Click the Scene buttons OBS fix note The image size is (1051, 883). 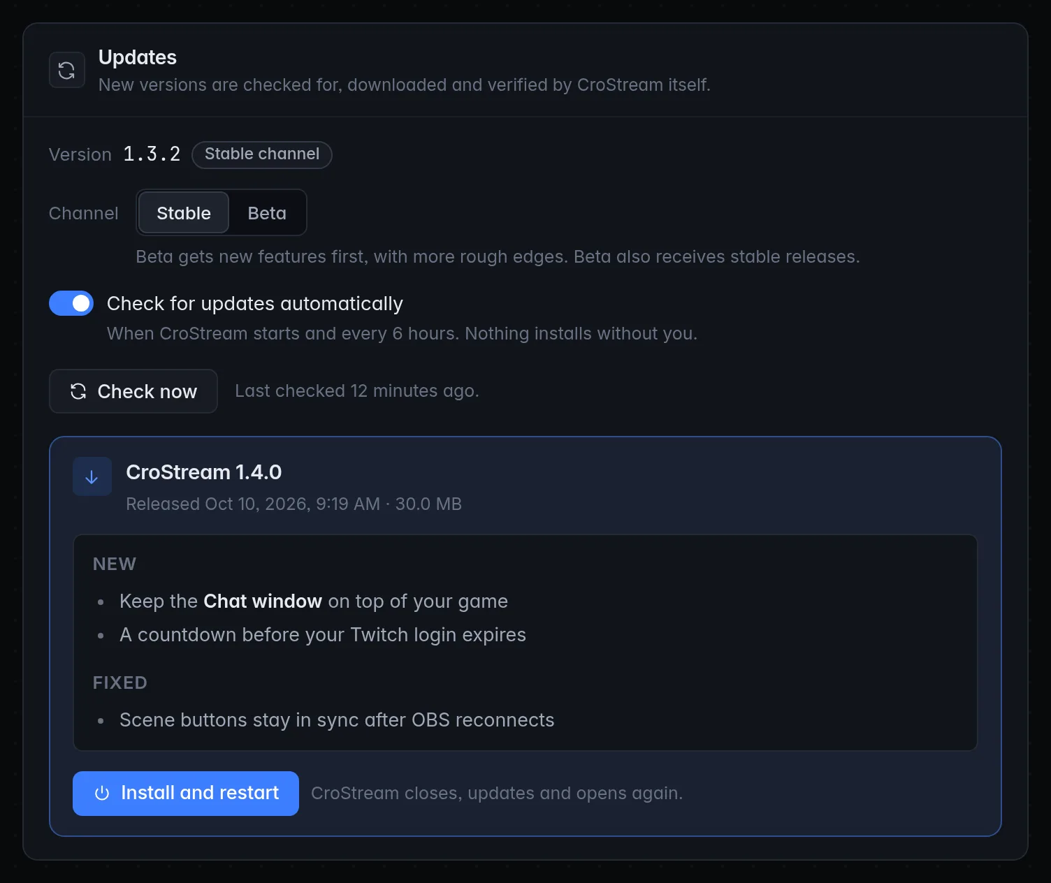click(x=337, y=720)
